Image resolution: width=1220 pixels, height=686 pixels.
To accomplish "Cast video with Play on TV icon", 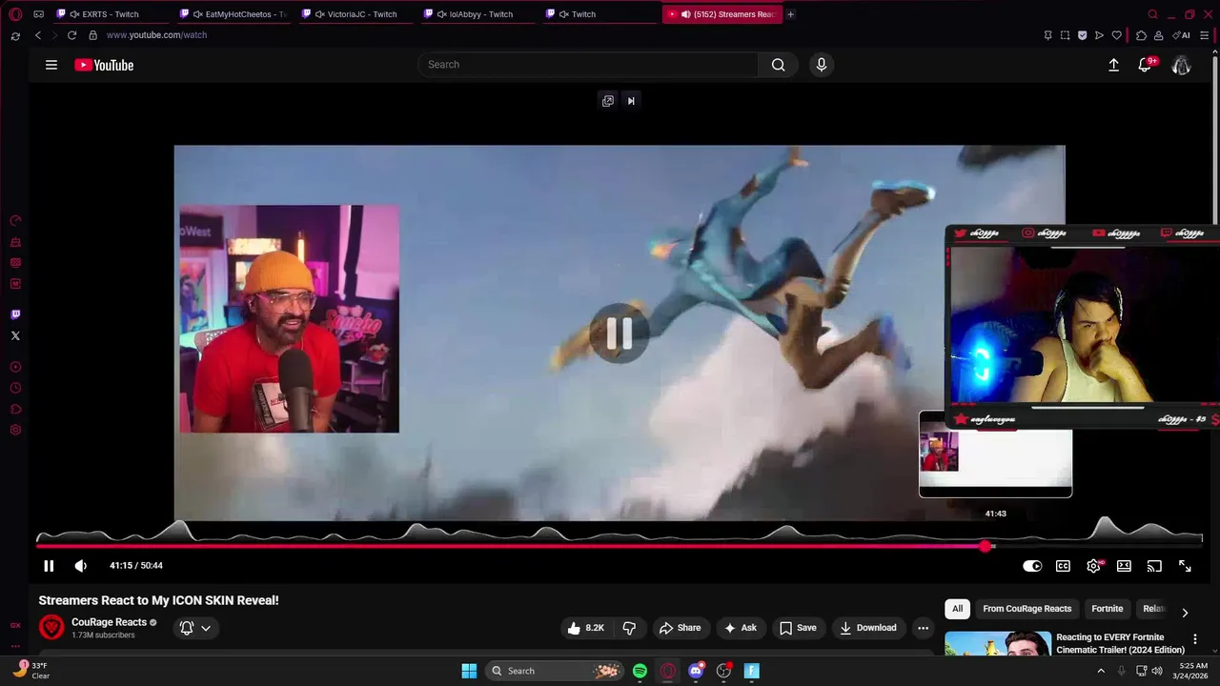I will click(1154, 566).
